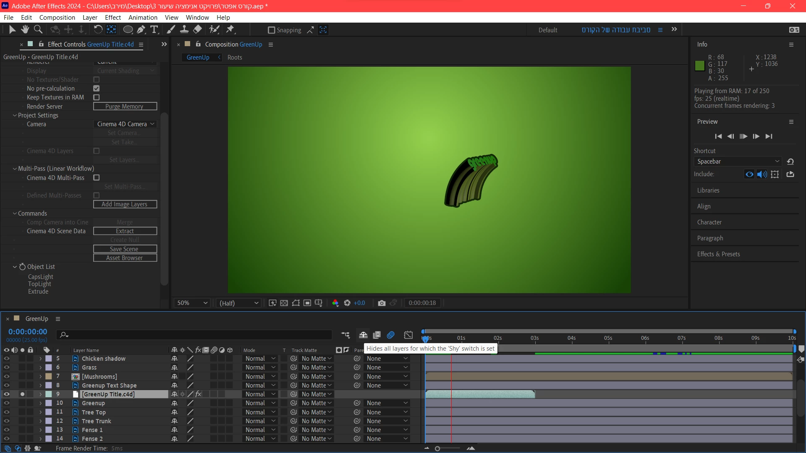Click the timeline zoom slider handle
The height and width of the screenshot is (453, 806).
[x=437, y=448]
